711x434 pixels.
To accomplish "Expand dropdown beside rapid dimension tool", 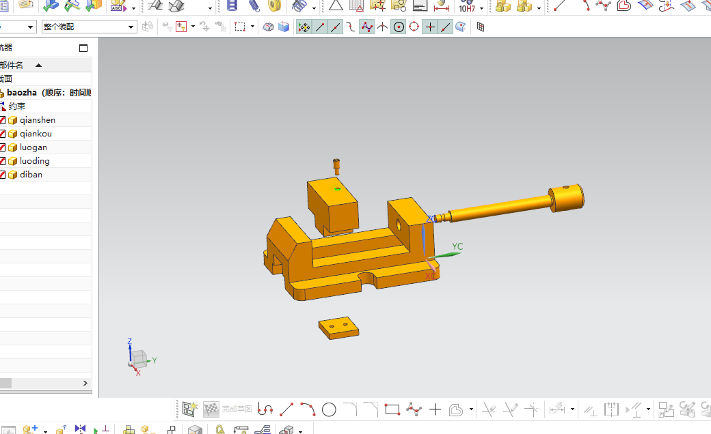I will pos(572,409).
